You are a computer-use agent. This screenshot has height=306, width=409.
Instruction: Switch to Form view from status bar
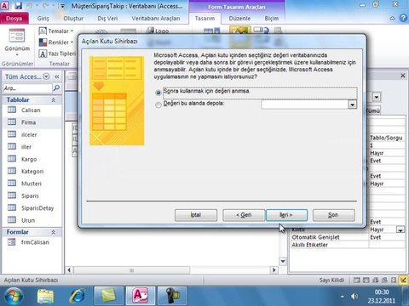357,280
